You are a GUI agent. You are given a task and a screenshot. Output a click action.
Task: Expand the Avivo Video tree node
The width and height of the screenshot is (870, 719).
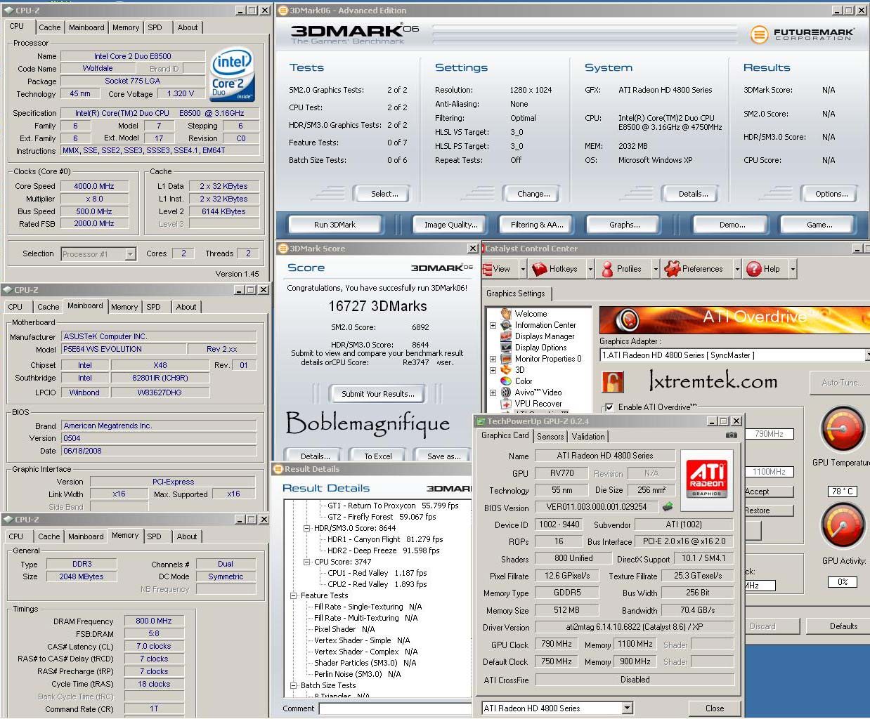(x=493, y=393)
